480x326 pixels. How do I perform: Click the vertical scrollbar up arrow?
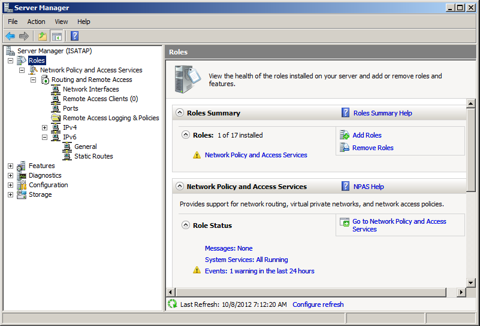tap(471, 103)
